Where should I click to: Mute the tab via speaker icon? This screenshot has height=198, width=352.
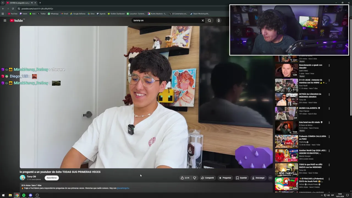click(32, 3)
